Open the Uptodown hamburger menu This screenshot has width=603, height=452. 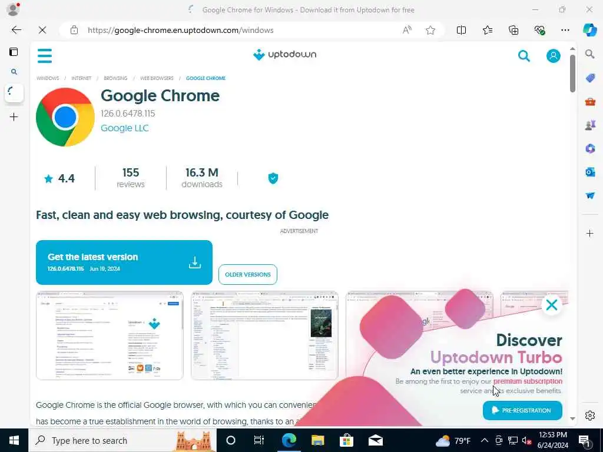pyautogui.click(x=45, y=56)
